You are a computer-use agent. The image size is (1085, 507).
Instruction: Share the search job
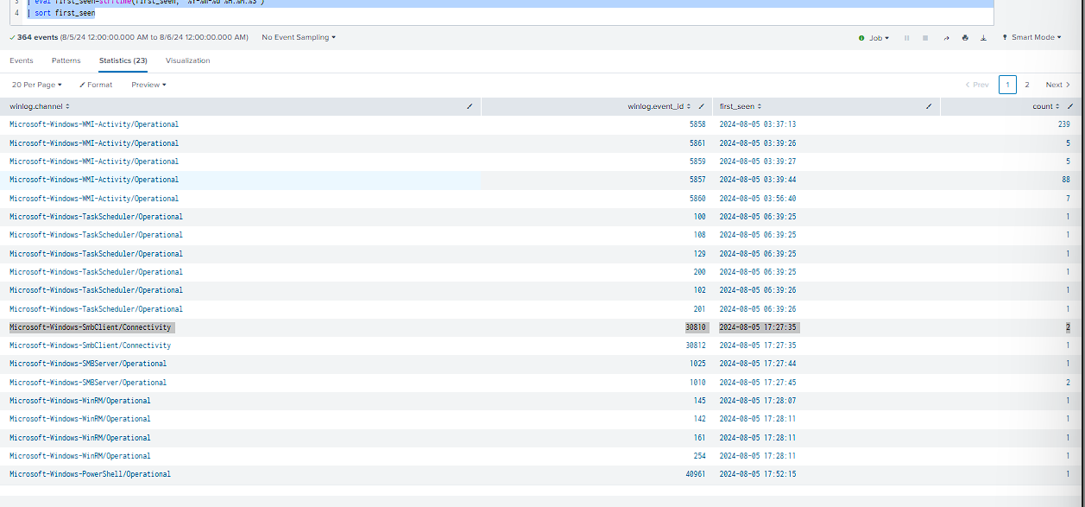946,38
